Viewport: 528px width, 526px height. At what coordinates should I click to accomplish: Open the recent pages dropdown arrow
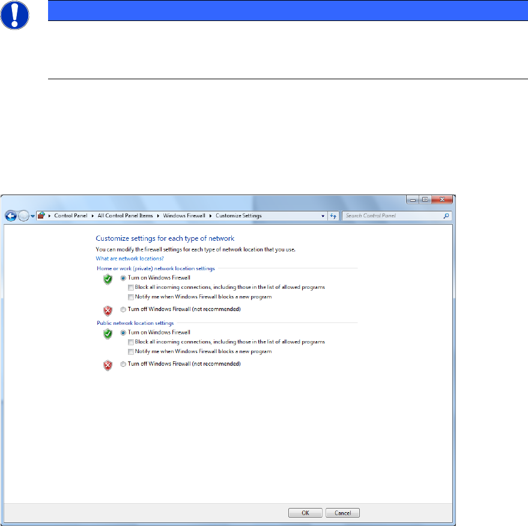coord(32,216)
